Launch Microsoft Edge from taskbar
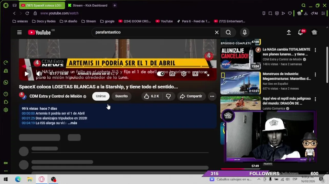Screen dimensions: 329x184 point(18,179)
